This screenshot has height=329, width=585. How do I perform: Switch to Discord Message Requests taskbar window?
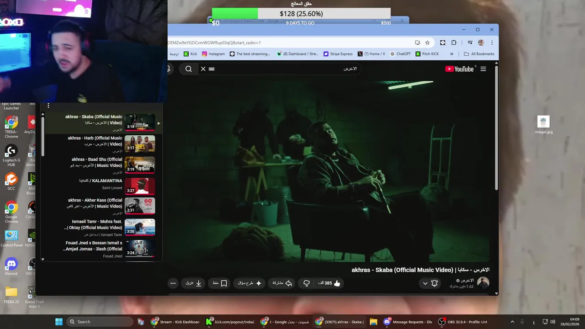pyautogui.click(x=408, y=322)
